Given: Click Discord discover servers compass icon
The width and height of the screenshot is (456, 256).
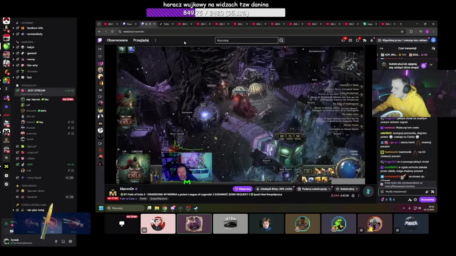Looking at the screenshot, I should (6, 184).
